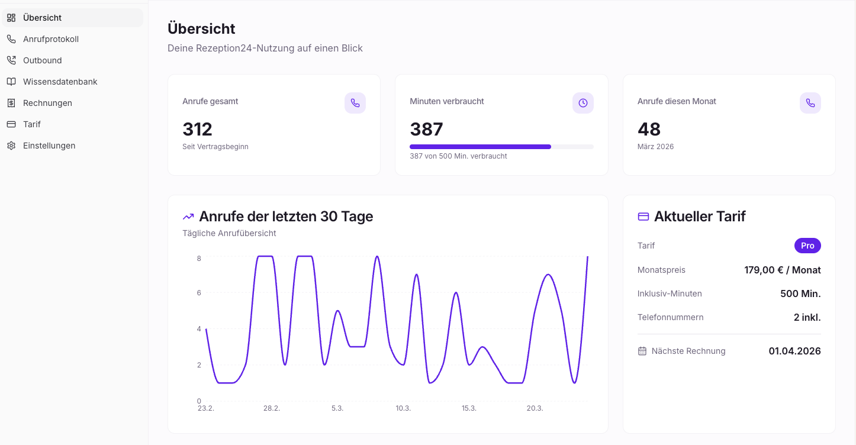Click the 48 calls this month value
This screenshot has width=856, height=445.
(x=649, y=129)
